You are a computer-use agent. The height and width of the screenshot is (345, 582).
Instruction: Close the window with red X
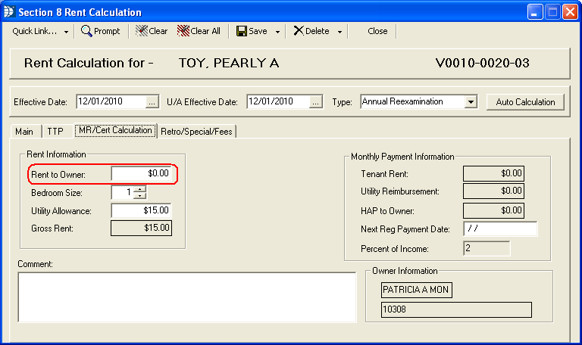click(x=570, y=12)
